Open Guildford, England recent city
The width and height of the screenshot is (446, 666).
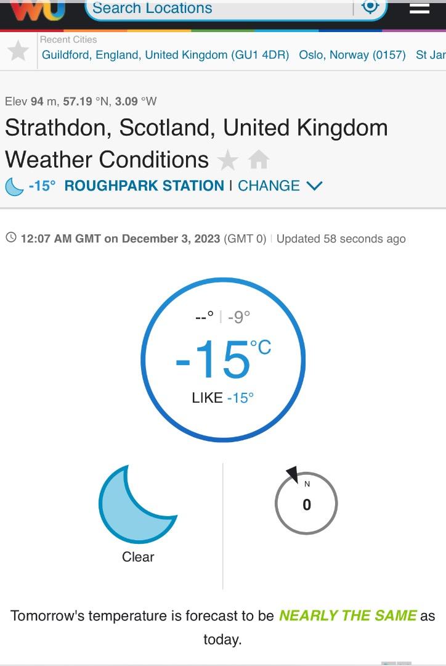tap(165, 55)
